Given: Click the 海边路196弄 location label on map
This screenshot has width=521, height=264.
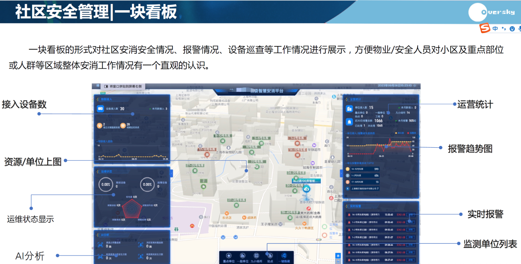Looking at the screenshot, I should click(306, 180).
